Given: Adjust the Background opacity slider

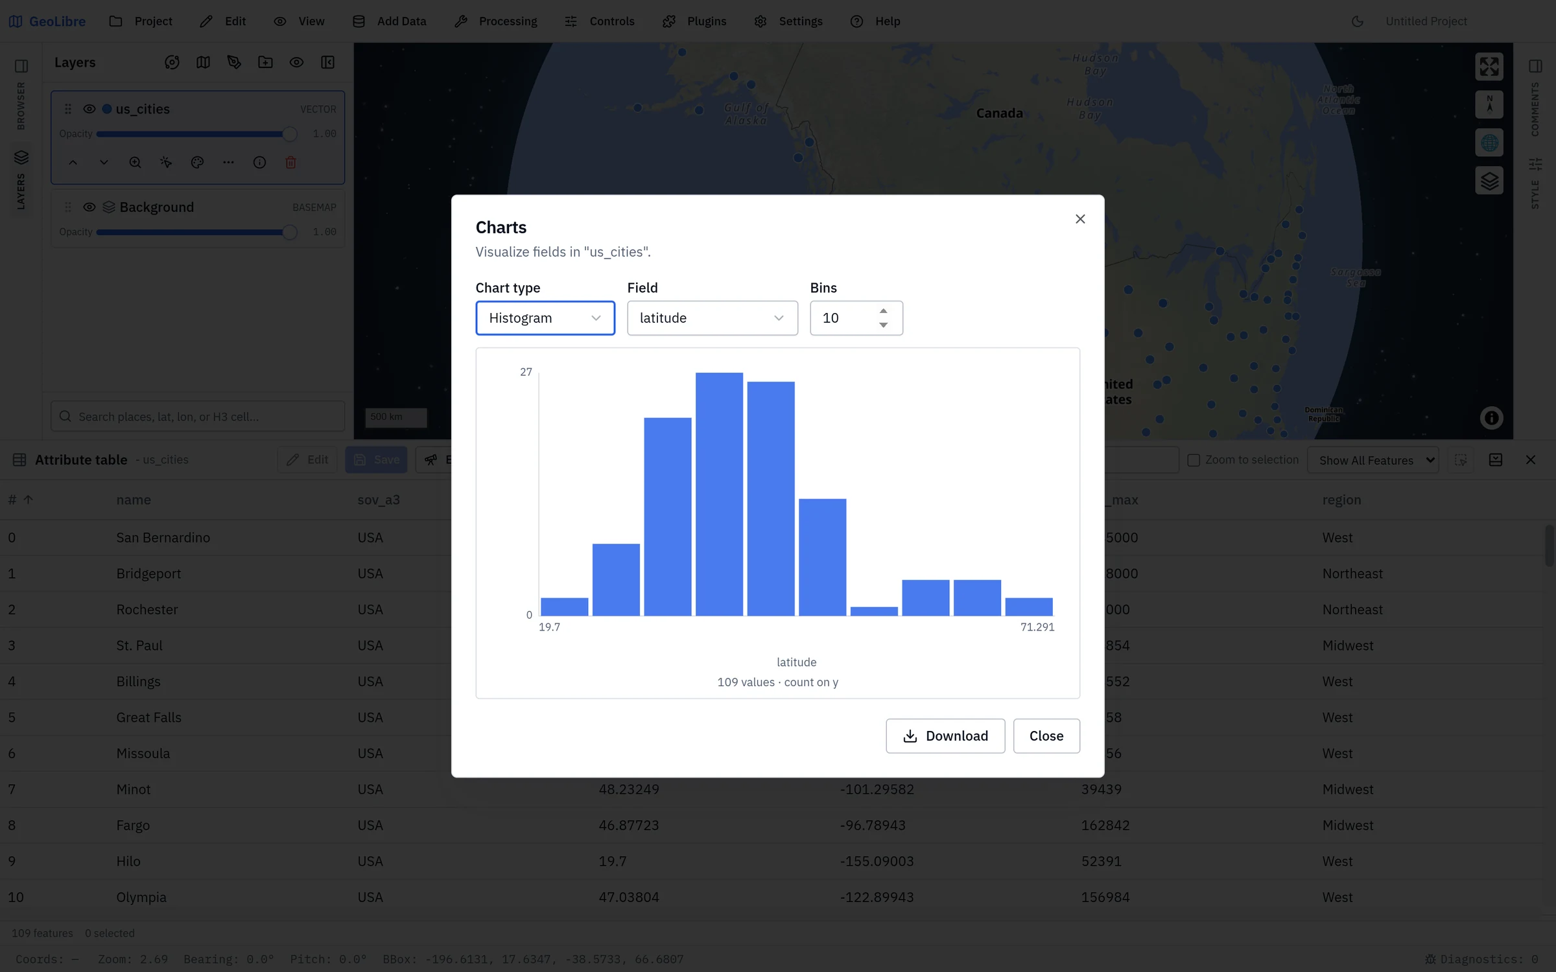Looking at the screenshot, I should click(196, 232).
